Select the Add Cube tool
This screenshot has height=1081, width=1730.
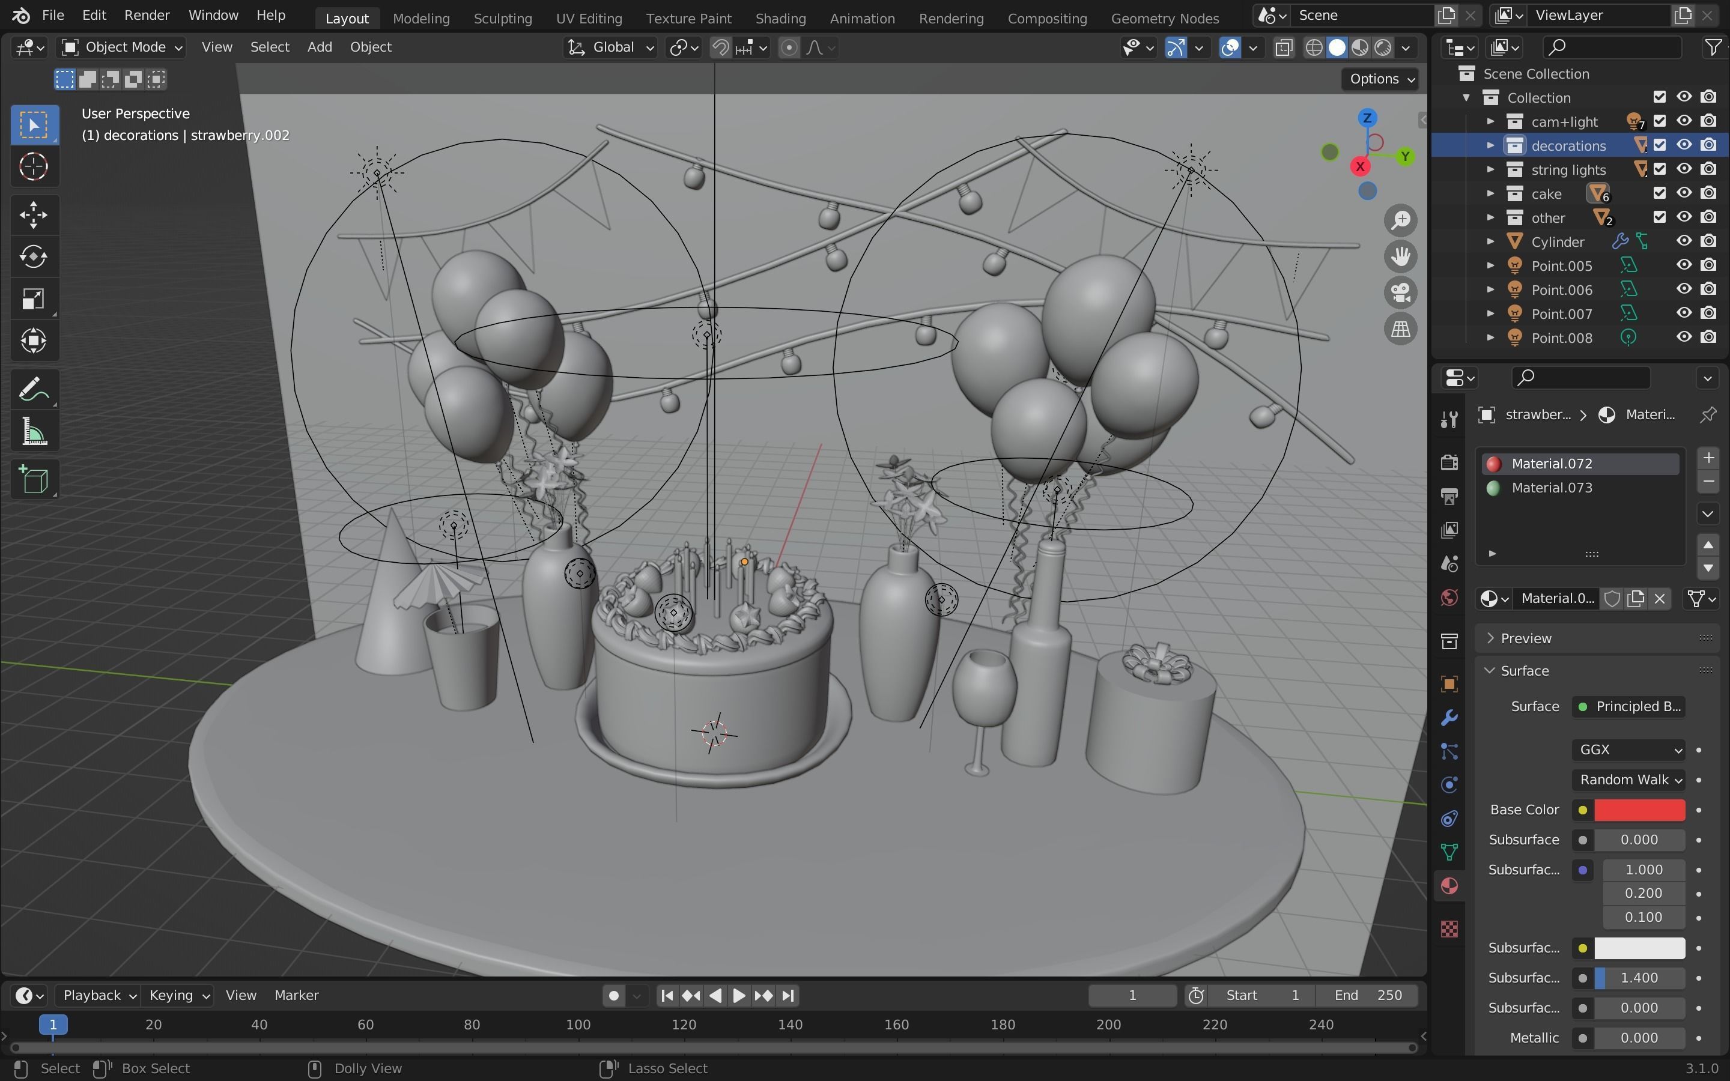click(34, 480)
